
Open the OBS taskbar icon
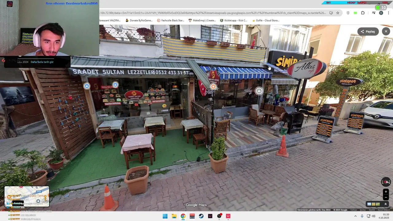coord(219,216)
